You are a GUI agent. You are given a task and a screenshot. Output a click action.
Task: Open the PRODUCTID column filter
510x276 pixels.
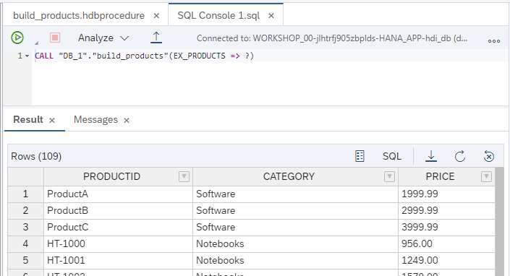click(184, 176)
